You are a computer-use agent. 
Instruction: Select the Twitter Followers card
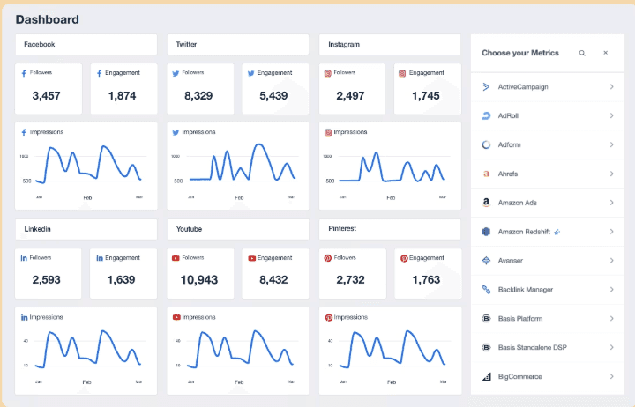[200, 89]
